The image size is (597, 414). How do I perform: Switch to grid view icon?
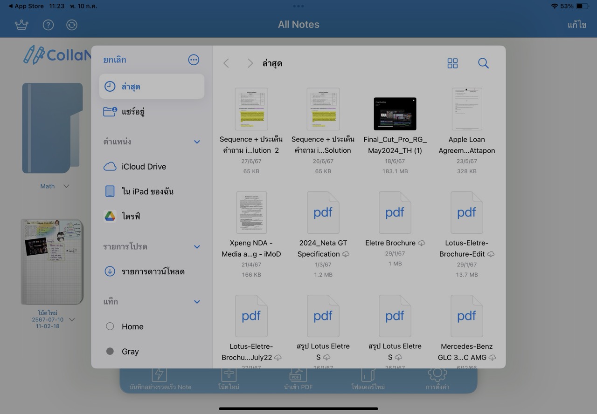(452, 63)
